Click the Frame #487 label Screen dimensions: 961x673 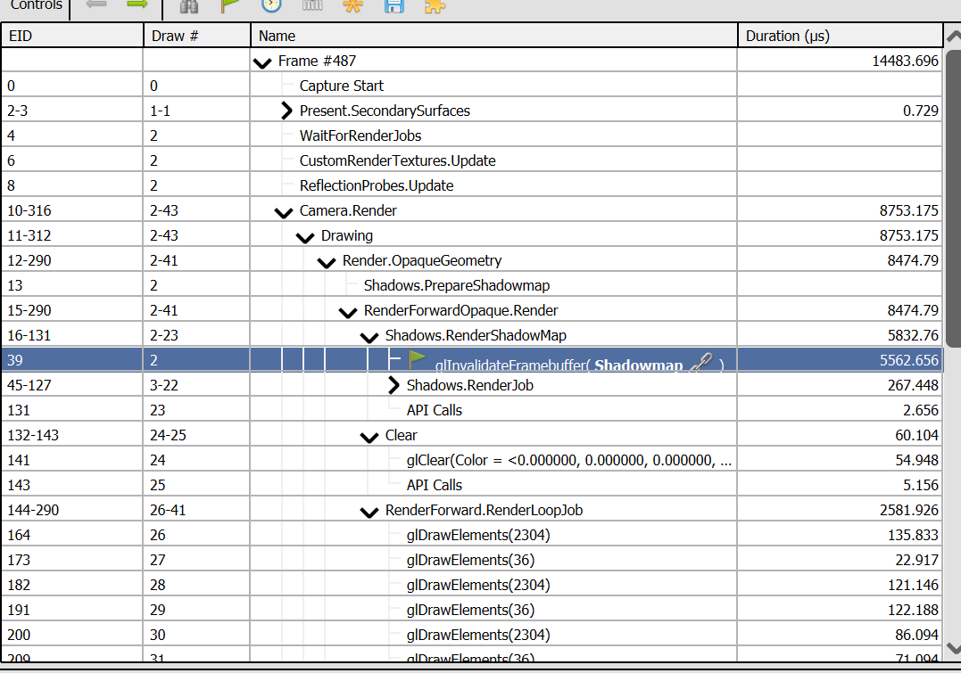pos(317,61)
